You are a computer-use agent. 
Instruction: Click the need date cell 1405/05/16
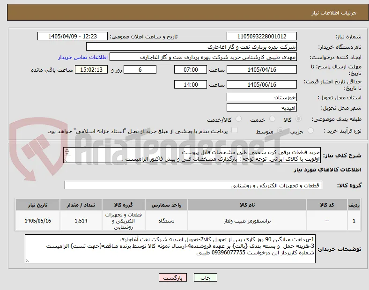tap(37, 221)
